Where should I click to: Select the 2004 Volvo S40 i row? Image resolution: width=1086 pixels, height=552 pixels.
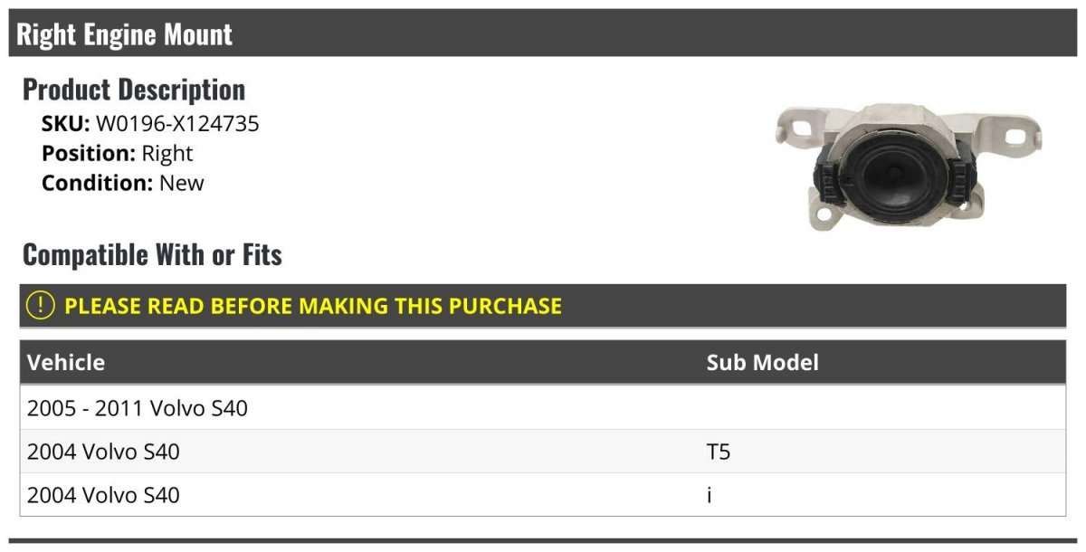coord(103,495)
